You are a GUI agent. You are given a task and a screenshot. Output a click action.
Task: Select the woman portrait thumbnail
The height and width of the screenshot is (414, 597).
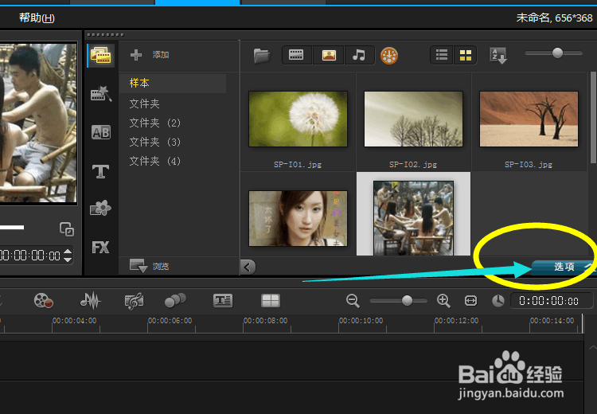[298, 218]
